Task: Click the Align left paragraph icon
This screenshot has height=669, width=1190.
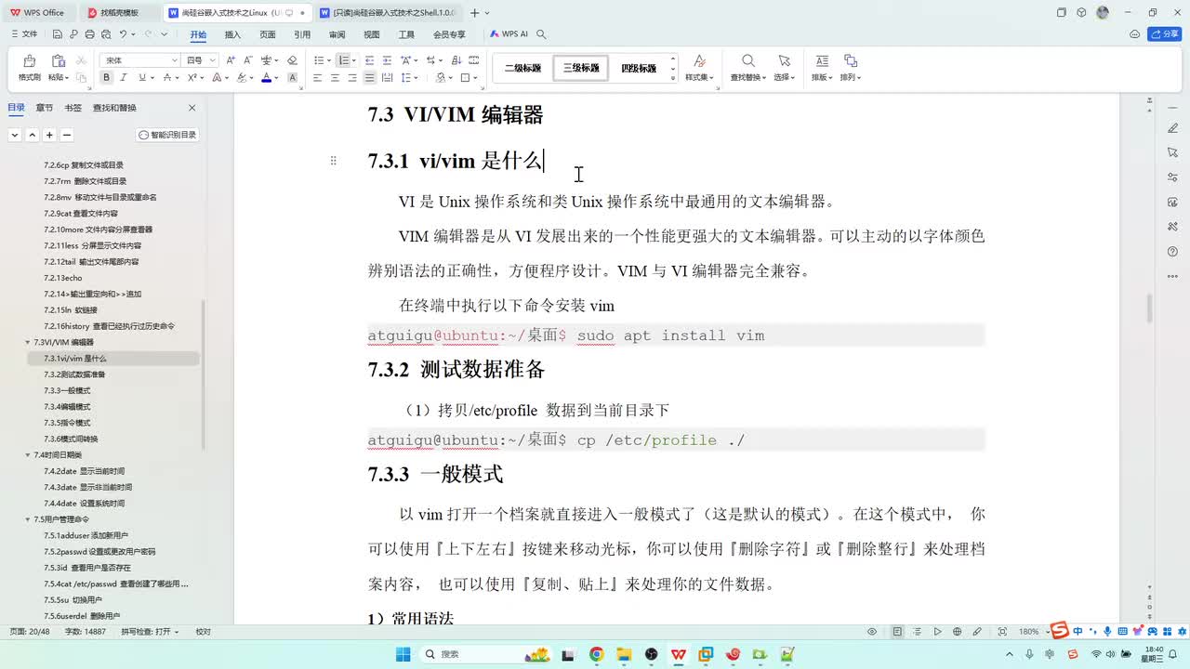Action: [x=317, y=78]
